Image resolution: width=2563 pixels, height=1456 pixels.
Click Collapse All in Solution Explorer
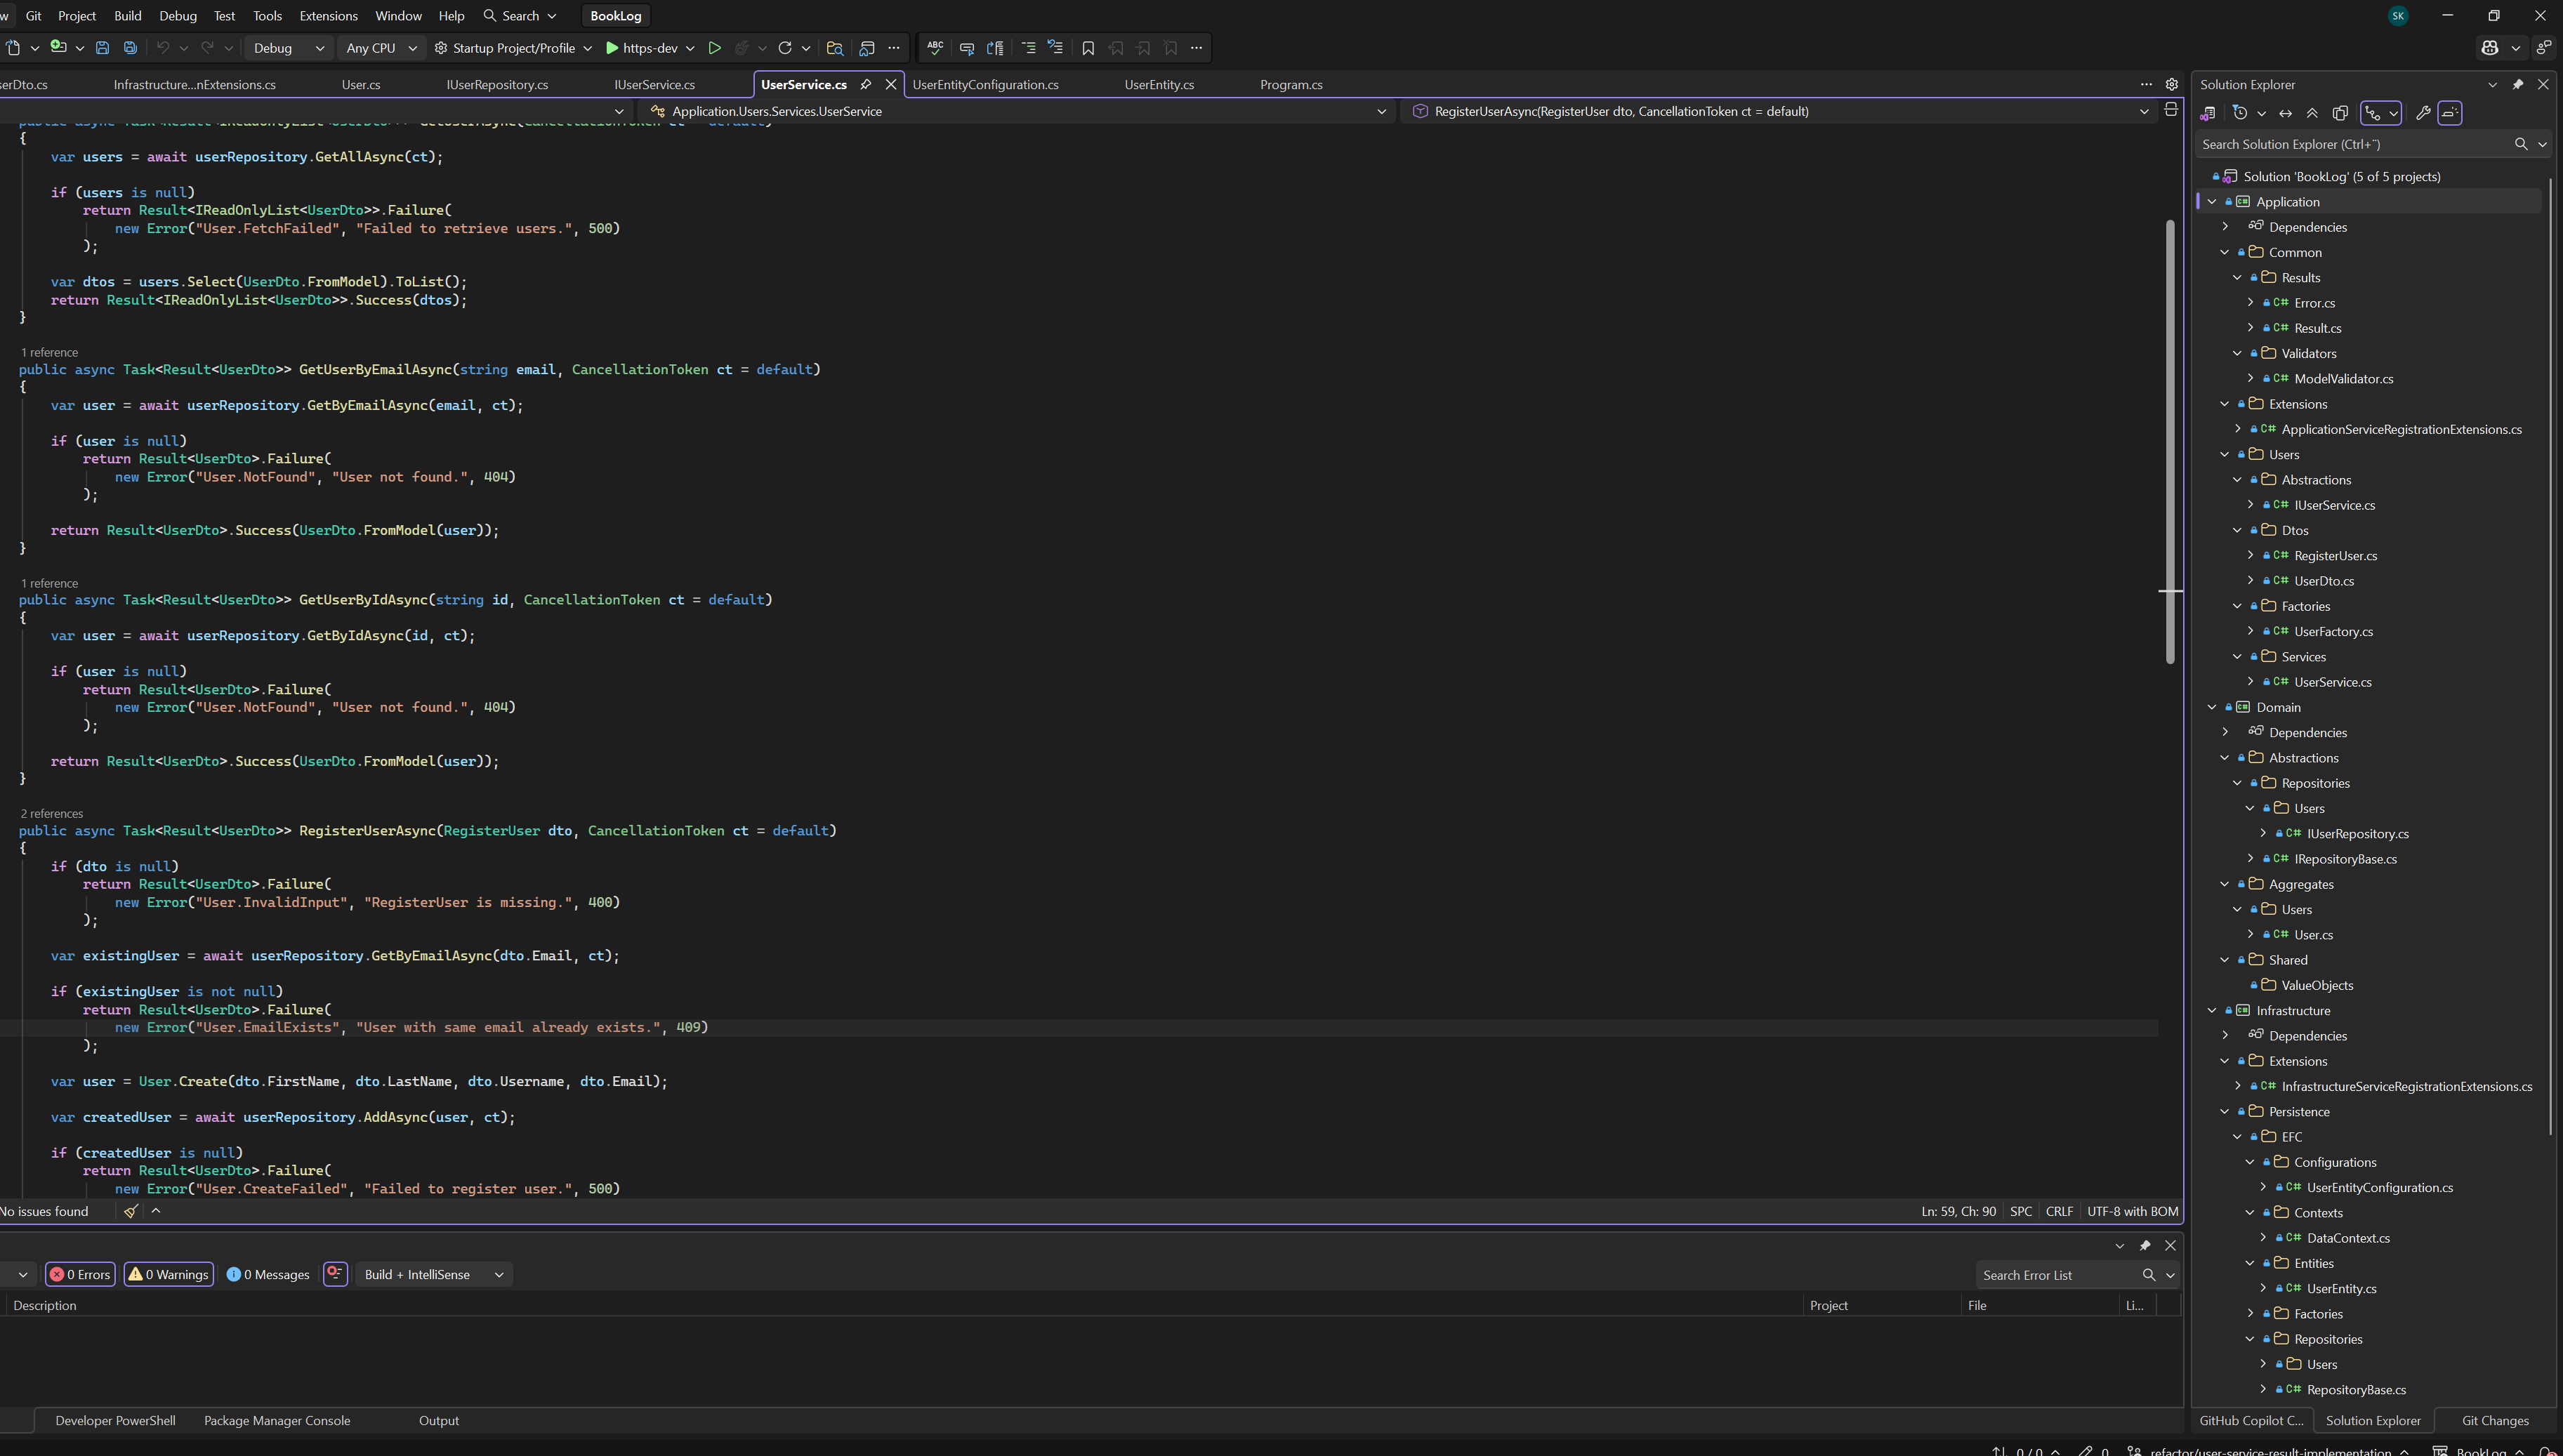click(2312, 113)
